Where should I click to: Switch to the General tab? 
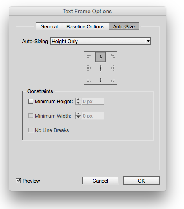point(49,26)
